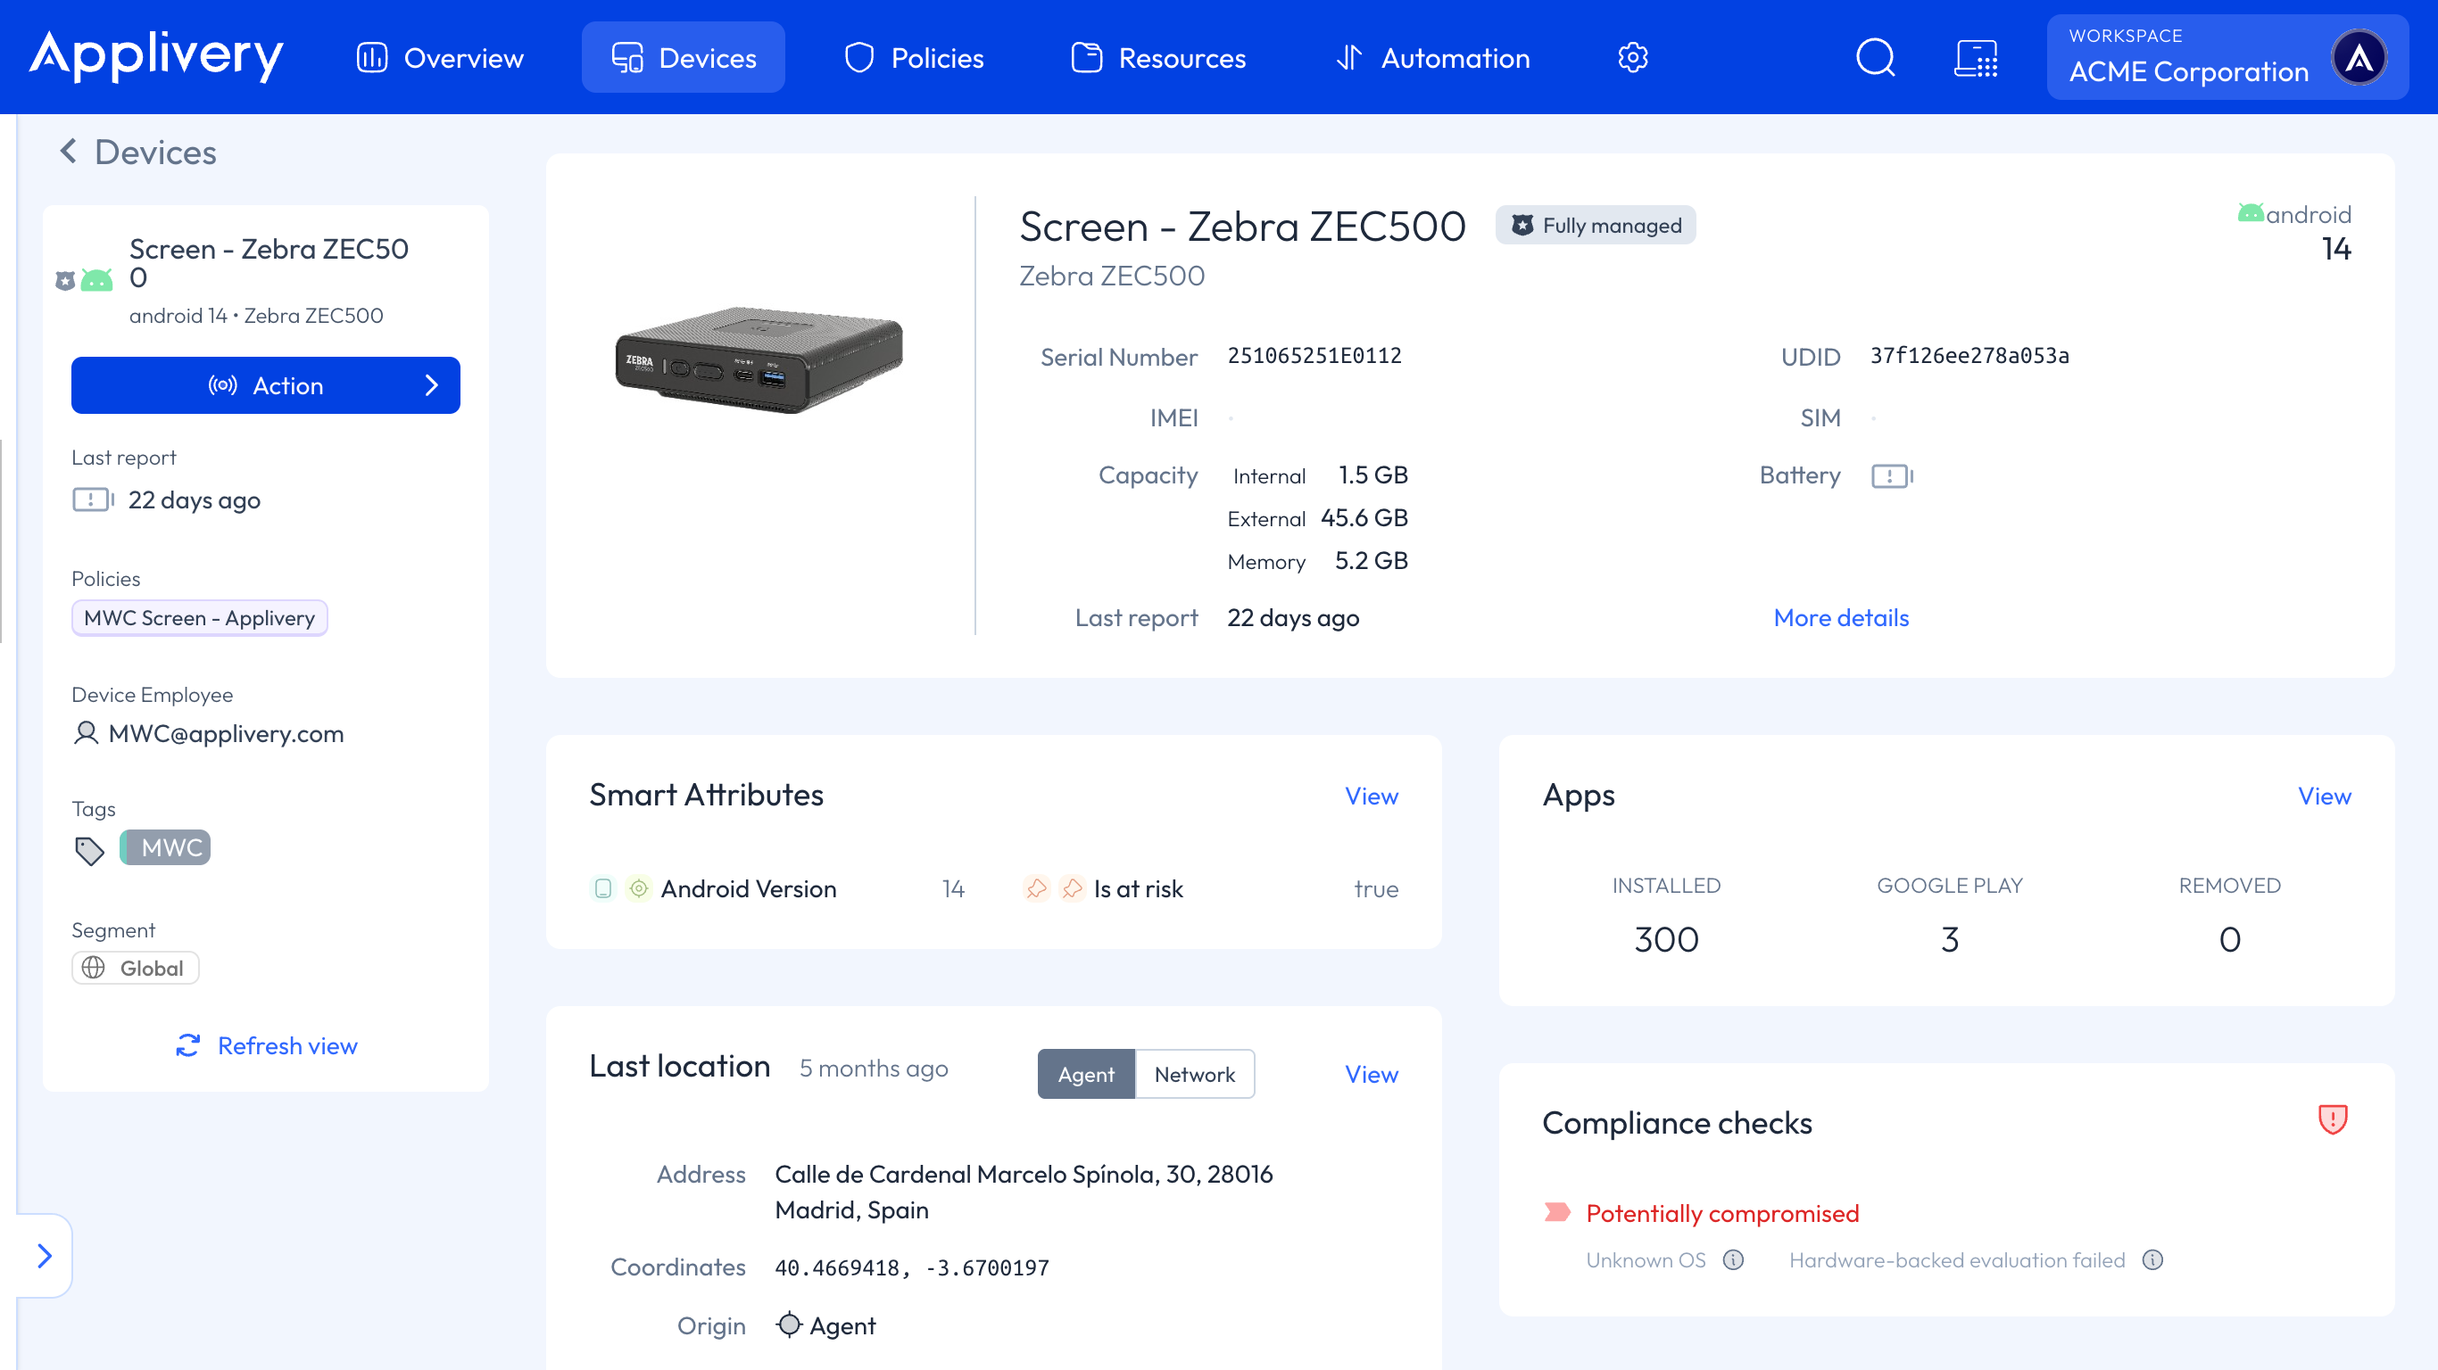
Task: Click the tag icon under Tags
Action: (90, 851)
